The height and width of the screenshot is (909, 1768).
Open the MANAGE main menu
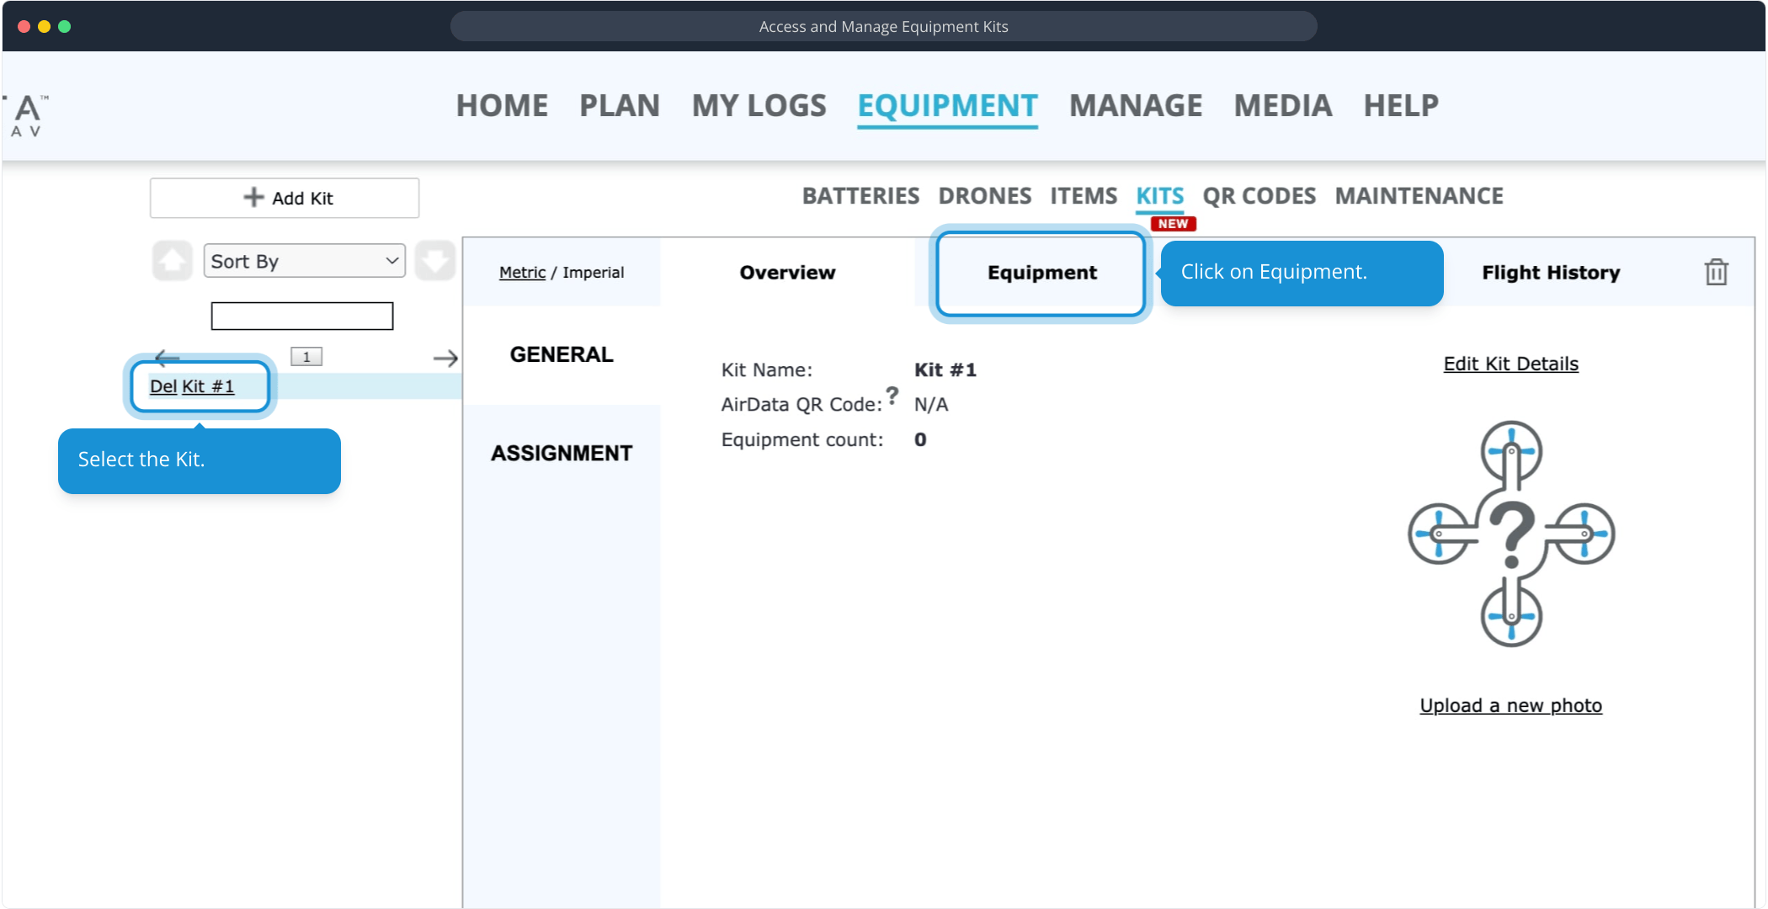[1135, 106]
